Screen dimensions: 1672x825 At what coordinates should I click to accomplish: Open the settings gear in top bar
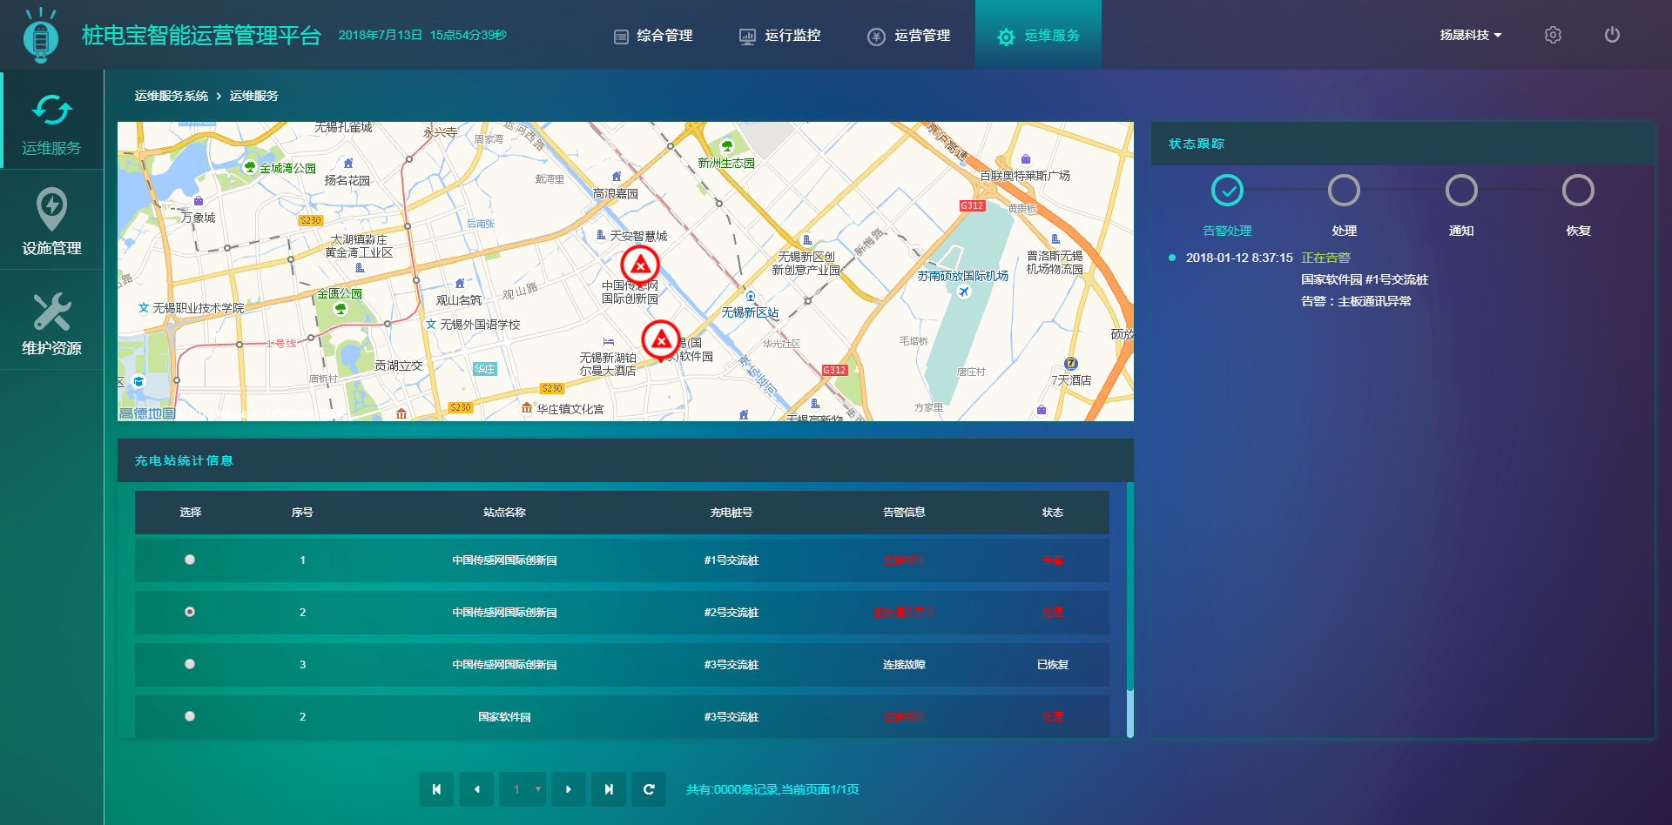(1553, 35)
